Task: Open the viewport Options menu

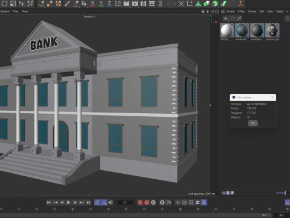Action: click(x=5, y=12)
